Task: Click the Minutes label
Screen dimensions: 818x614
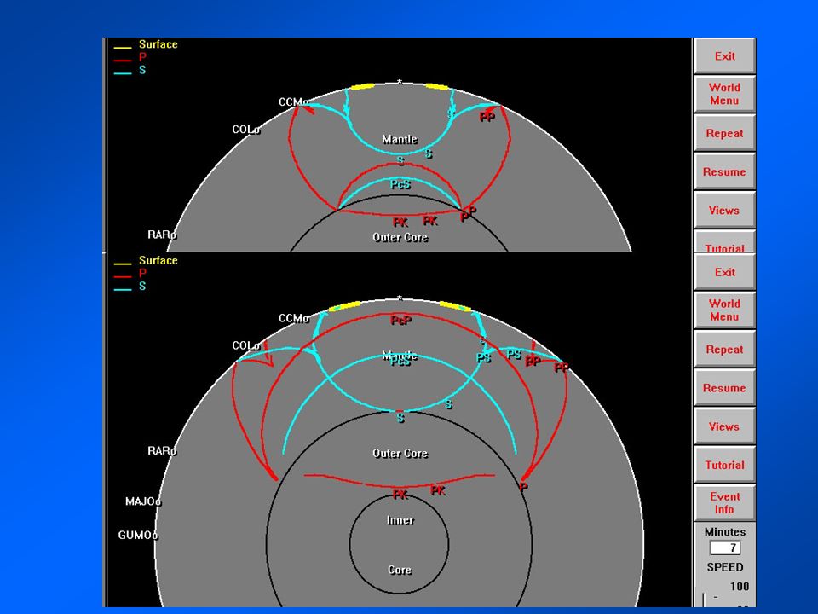Action: coord(724,532)
